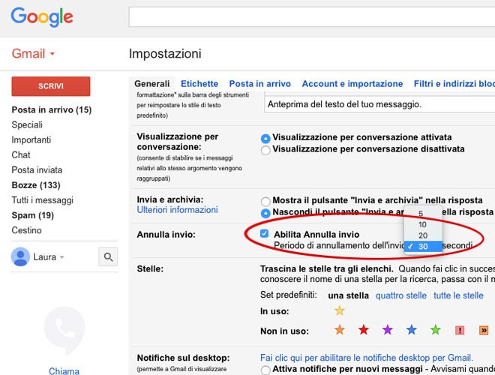The height and width of the screenshot is (375, 495).
Task: Select the purple star in Non in uso
Action: tap(388, 330)
